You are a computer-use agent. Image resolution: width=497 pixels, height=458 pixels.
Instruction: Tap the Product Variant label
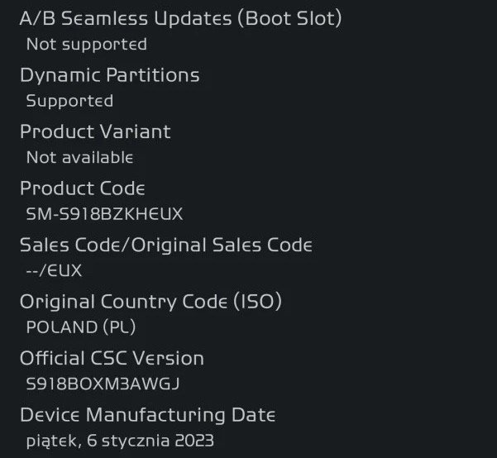[x=95, y=131]
